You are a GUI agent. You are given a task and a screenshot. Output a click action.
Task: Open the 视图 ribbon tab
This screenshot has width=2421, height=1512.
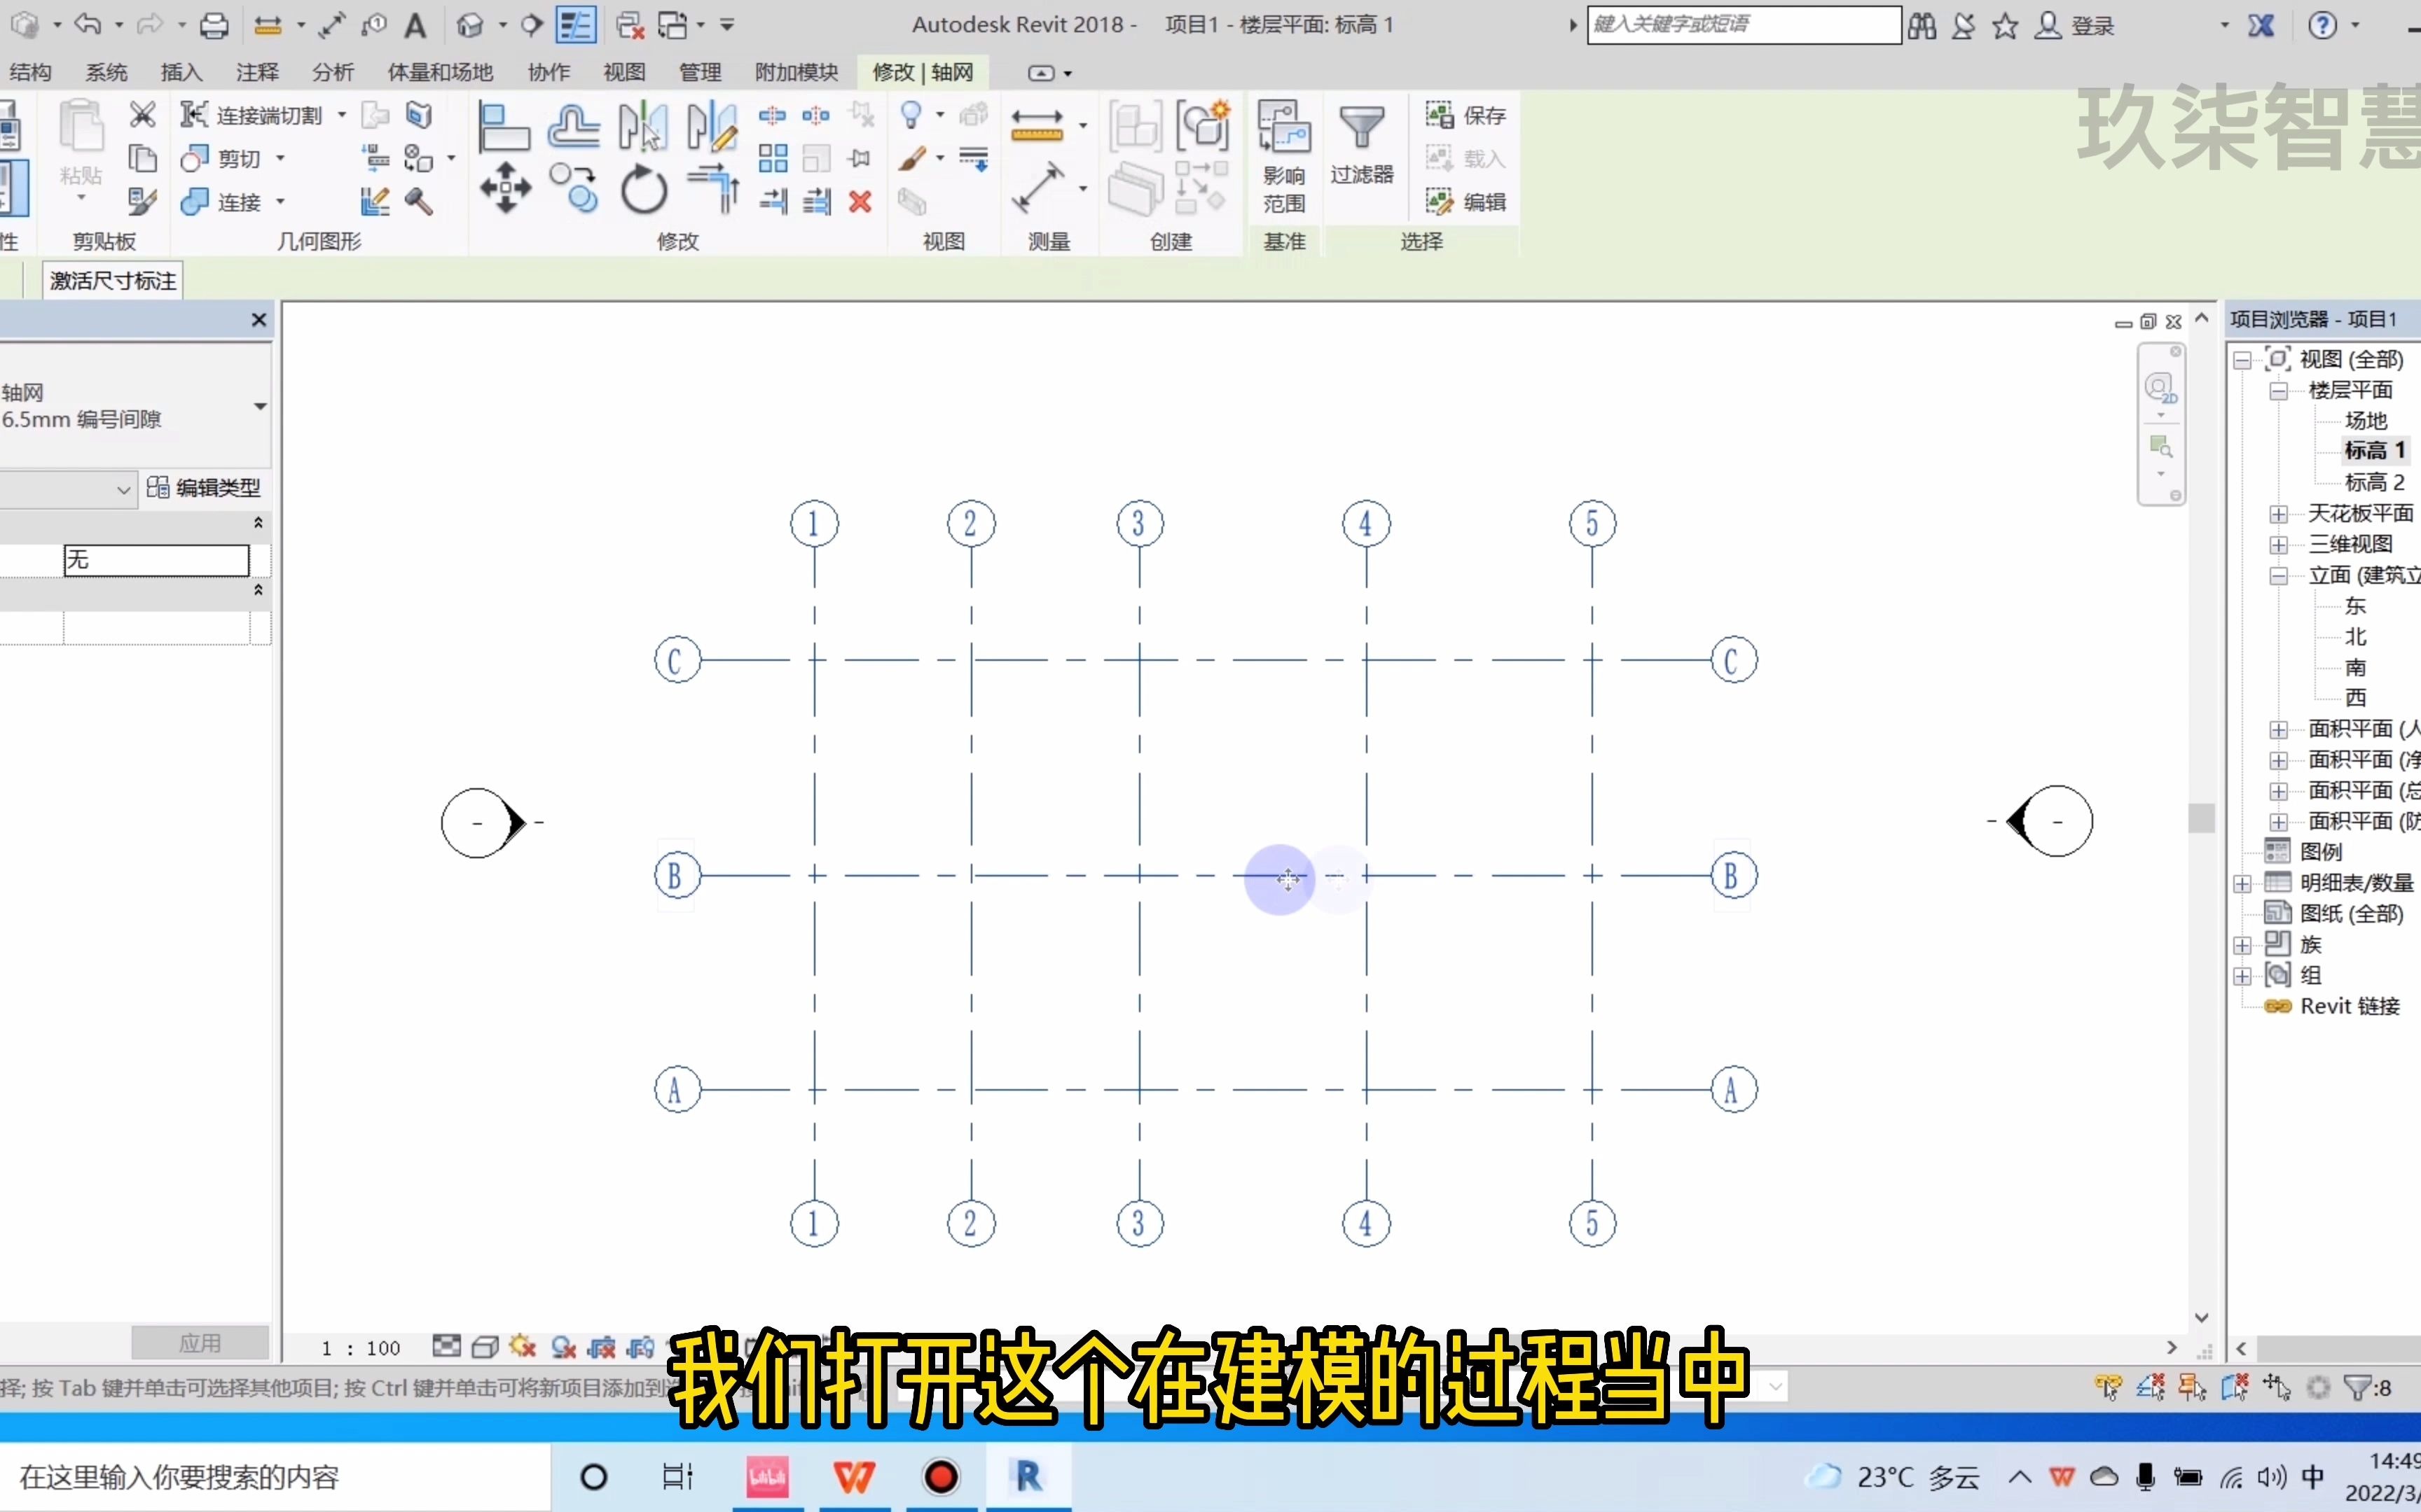[624, 72]
